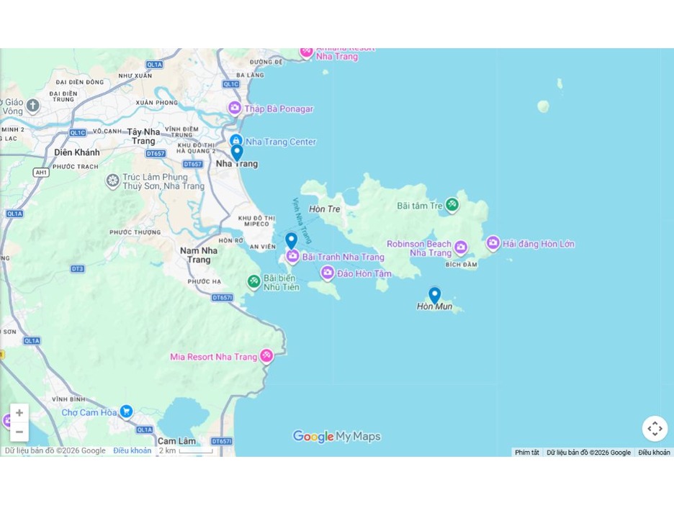The height and width of the screenshot is (505, 674).
Task: Click the Xuân Phong label
Action: tap(157, 103)
